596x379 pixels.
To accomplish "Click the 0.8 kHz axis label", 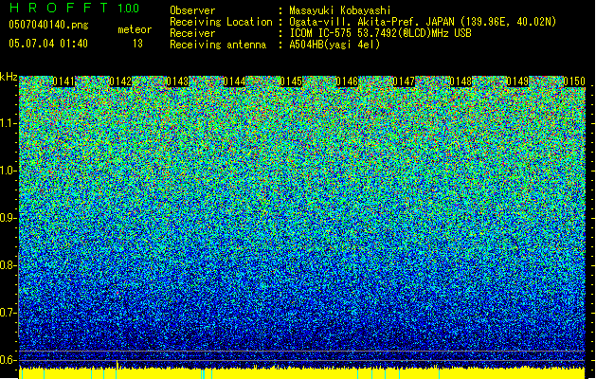I will coord(7,265).
